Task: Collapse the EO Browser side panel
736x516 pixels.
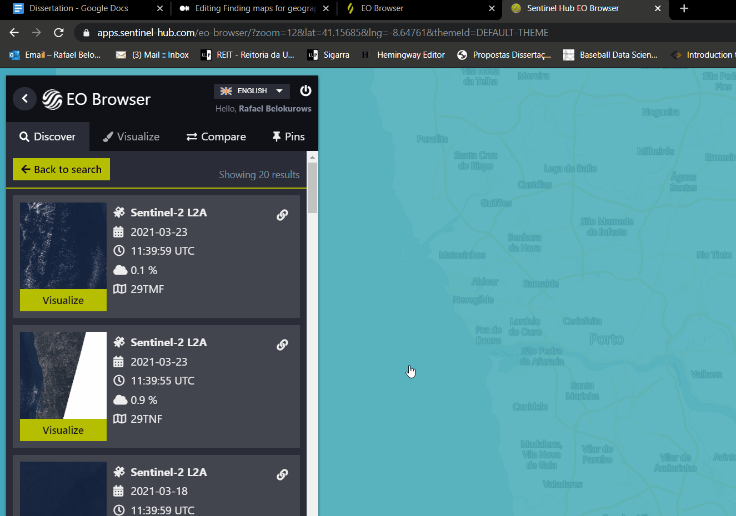Action: pos(24,99)
